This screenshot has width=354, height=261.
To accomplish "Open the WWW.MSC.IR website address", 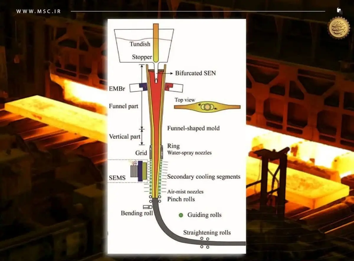I will point(38,11).
